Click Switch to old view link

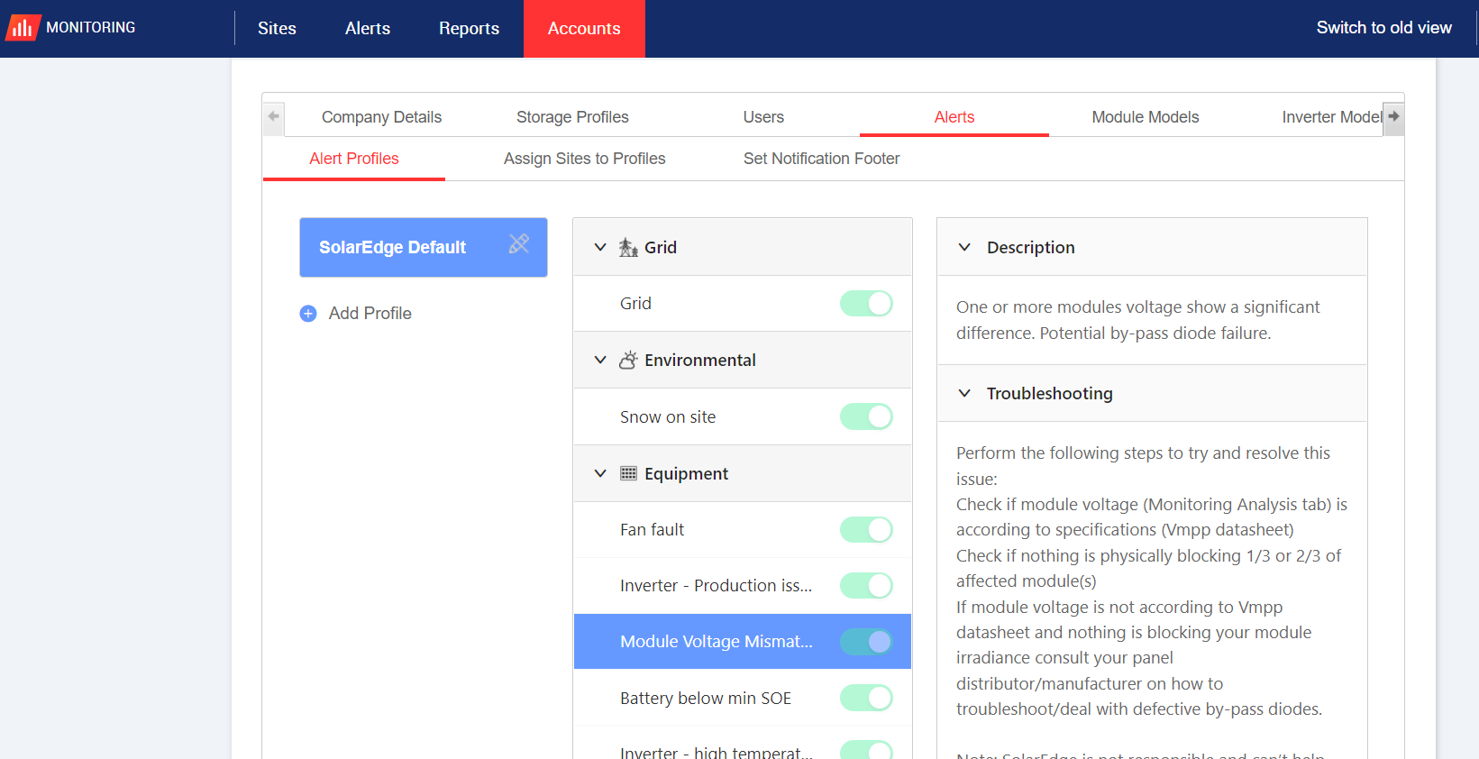pyautogui.click(x=1383, y=28)
